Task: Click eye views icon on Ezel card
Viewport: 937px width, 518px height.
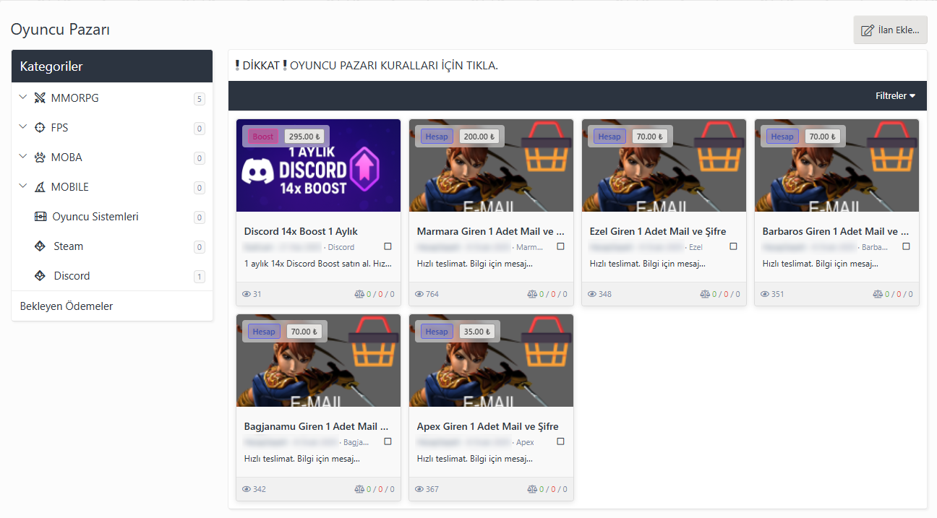Action: [592, 294]
